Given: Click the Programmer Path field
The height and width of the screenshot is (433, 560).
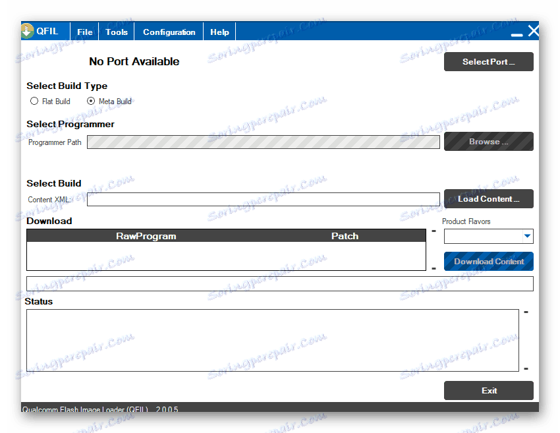Looking at the screenshot, I should point(264,142).
